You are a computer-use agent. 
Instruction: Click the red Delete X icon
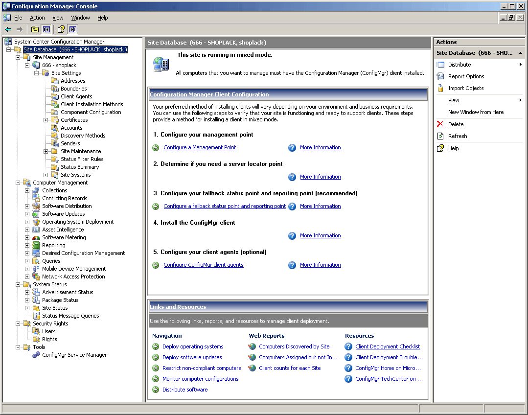[440, 124]
